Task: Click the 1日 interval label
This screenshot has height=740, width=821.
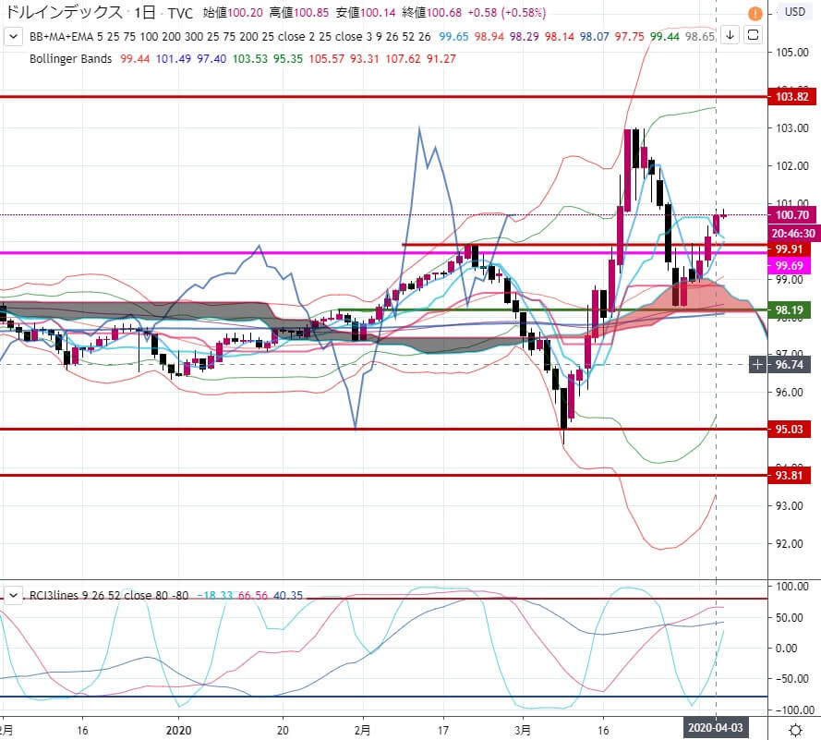Action: point(144,12)
